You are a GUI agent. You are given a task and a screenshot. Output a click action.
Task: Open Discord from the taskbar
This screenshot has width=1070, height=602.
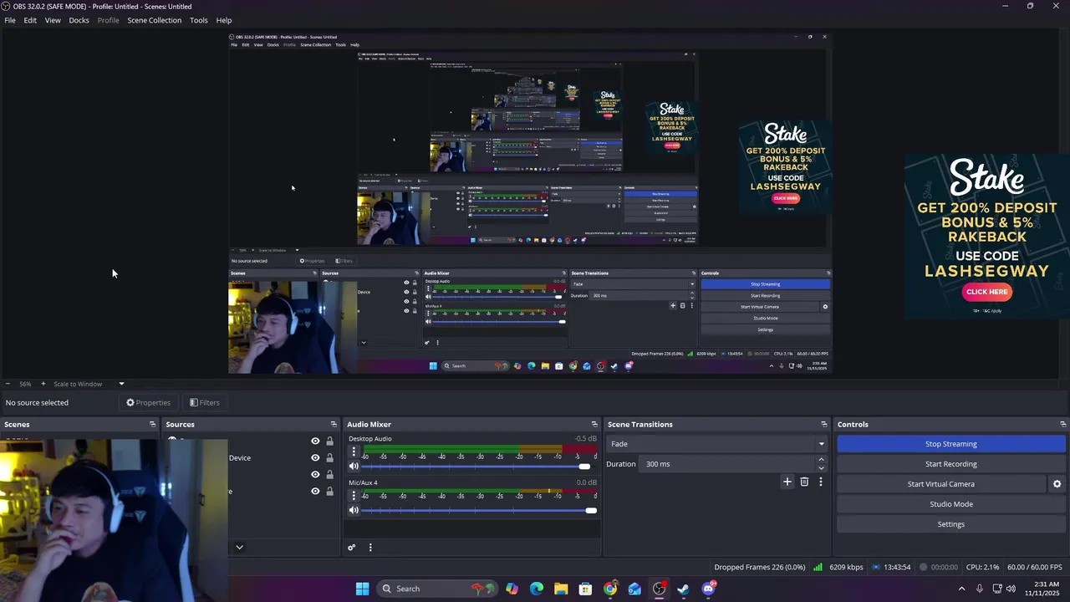[x=709, y=589]
